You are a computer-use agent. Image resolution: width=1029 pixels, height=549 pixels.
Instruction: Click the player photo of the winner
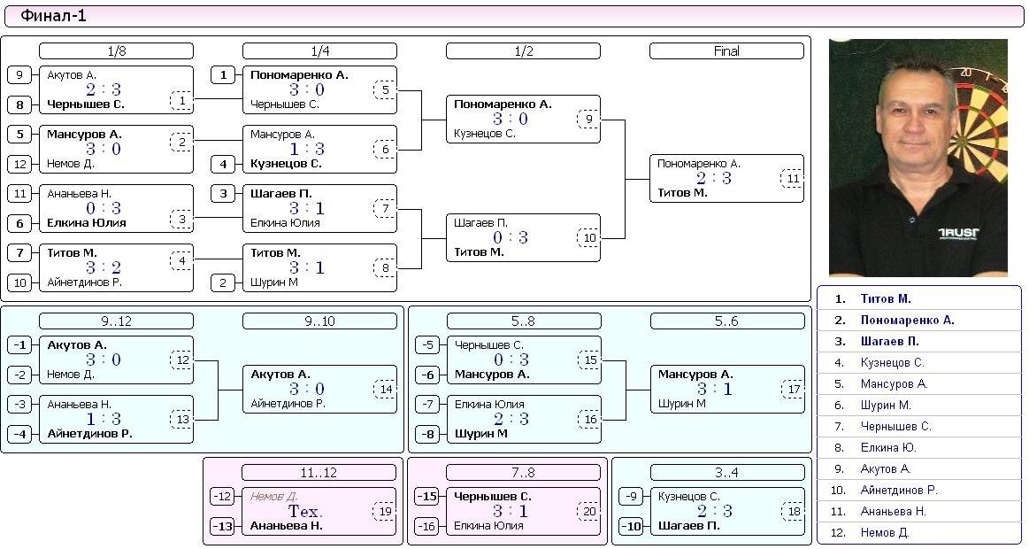pyautogui.click(x=918, y=158)
